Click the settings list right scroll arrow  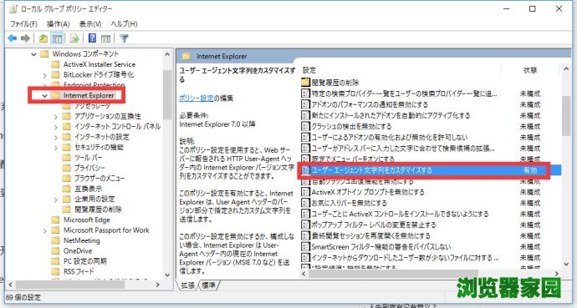[556, 274]
